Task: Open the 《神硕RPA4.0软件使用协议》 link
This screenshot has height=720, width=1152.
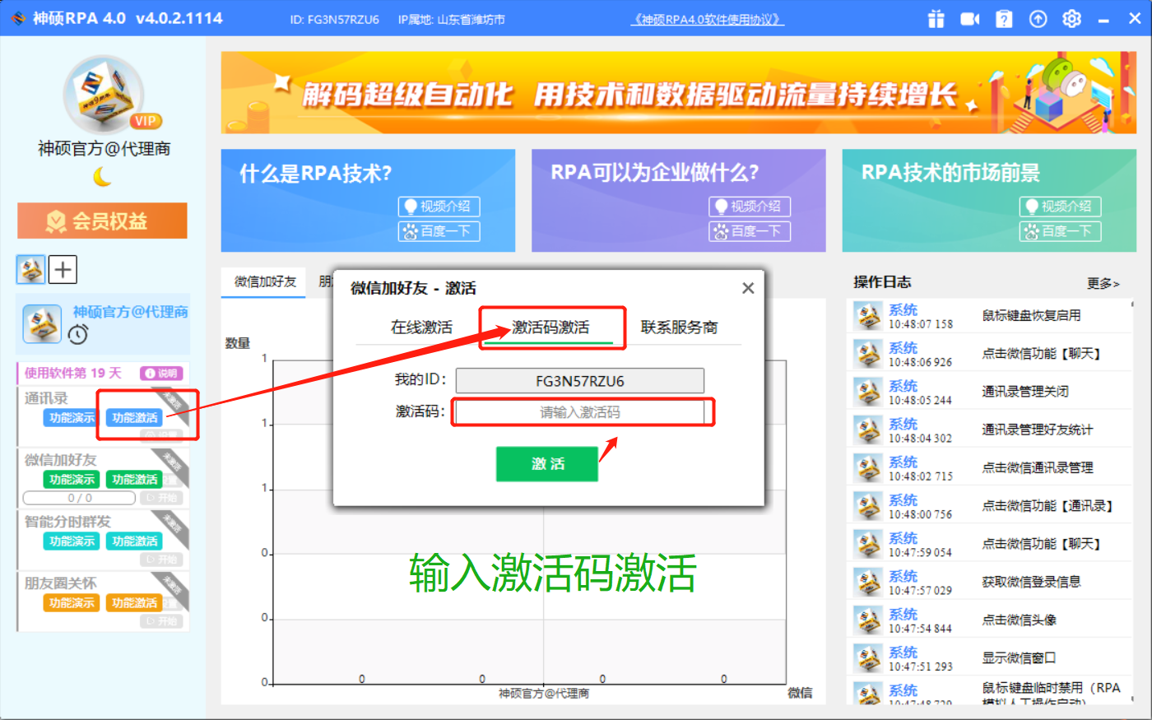Action: click(x=708, y=19)
